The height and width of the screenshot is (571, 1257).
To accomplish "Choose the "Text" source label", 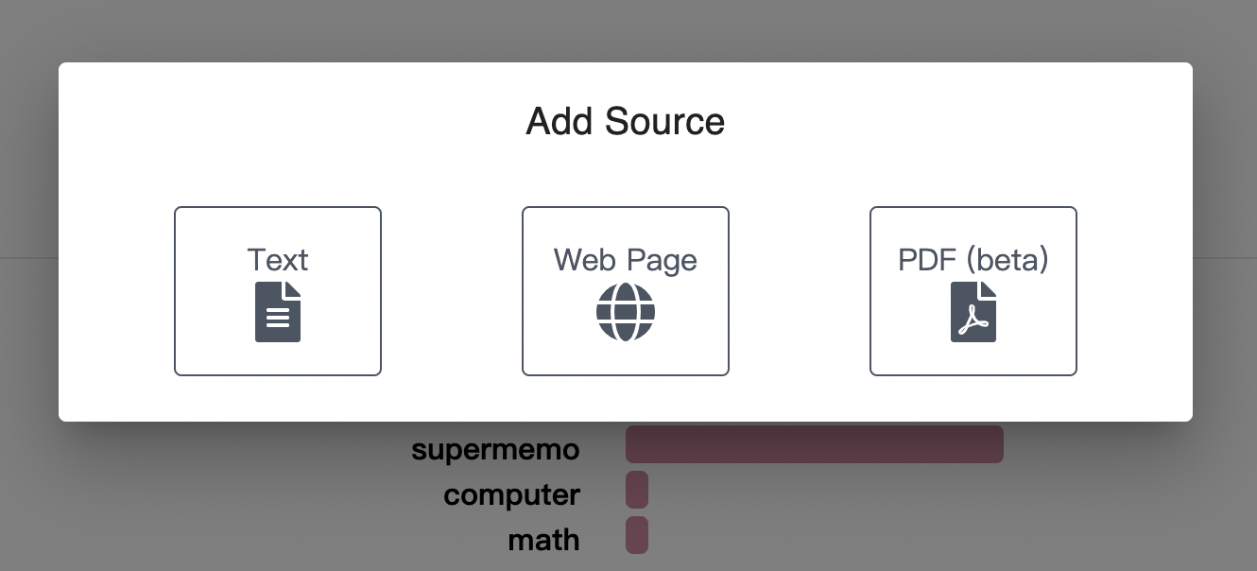I will click(278, 260).
